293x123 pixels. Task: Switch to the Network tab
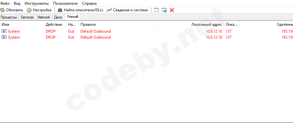[x=44, y=17]
